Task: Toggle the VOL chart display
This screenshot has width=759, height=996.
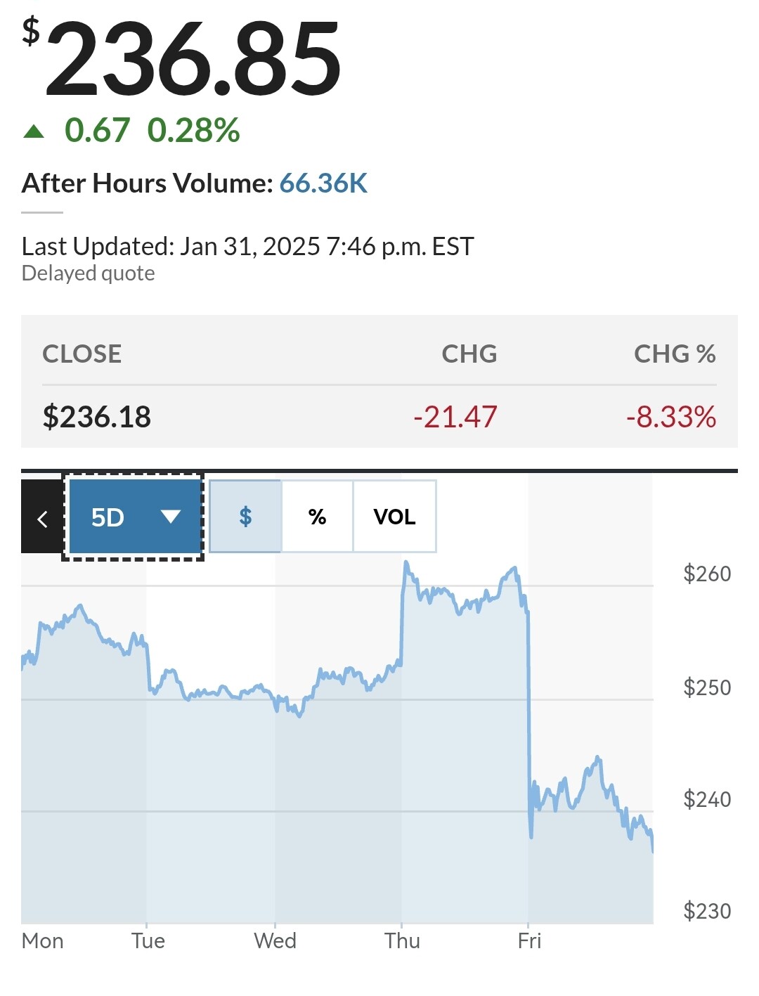Action: point(394,517)
